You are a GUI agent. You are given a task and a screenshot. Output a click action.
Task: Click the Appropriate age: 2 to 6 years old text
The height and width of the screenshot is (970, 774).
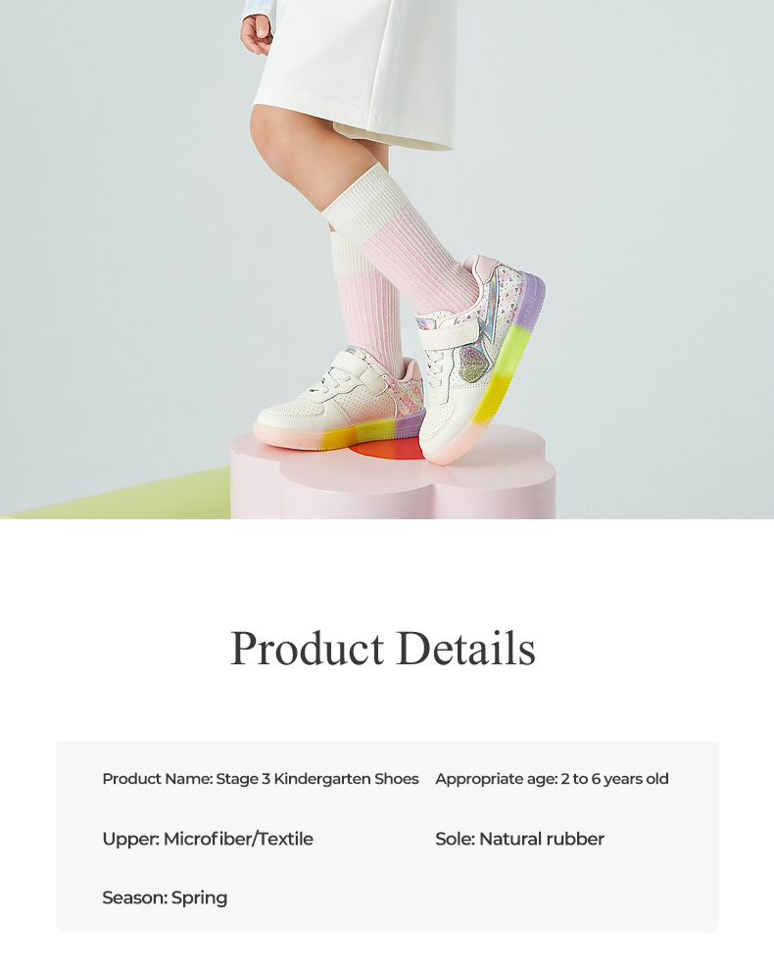pyautogui.click(x=552, y=779)
